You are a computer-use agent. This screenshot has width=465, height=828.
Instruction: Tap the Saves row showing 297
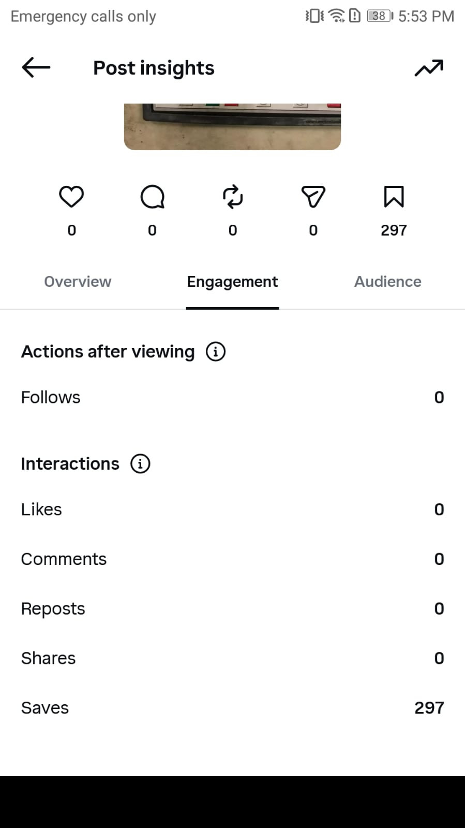[x=232, y=708]
